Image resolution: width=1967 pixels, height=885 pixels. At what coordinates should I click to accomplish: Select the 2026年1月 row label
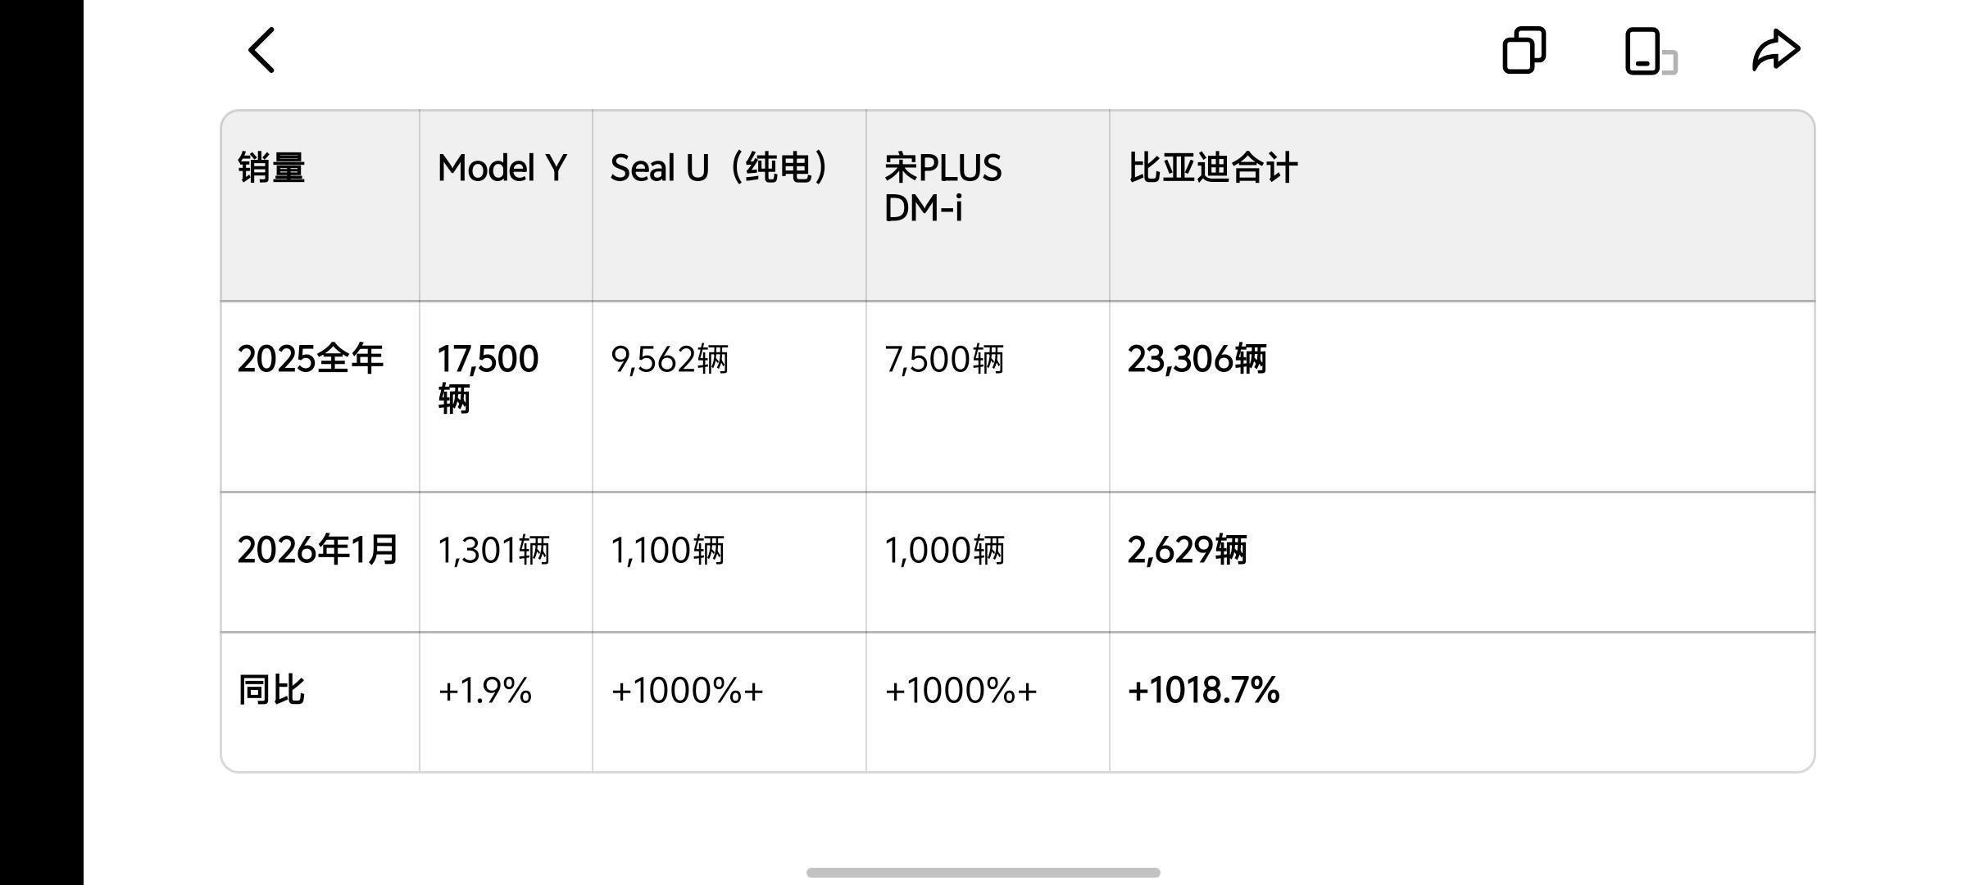tap(317, 550)
